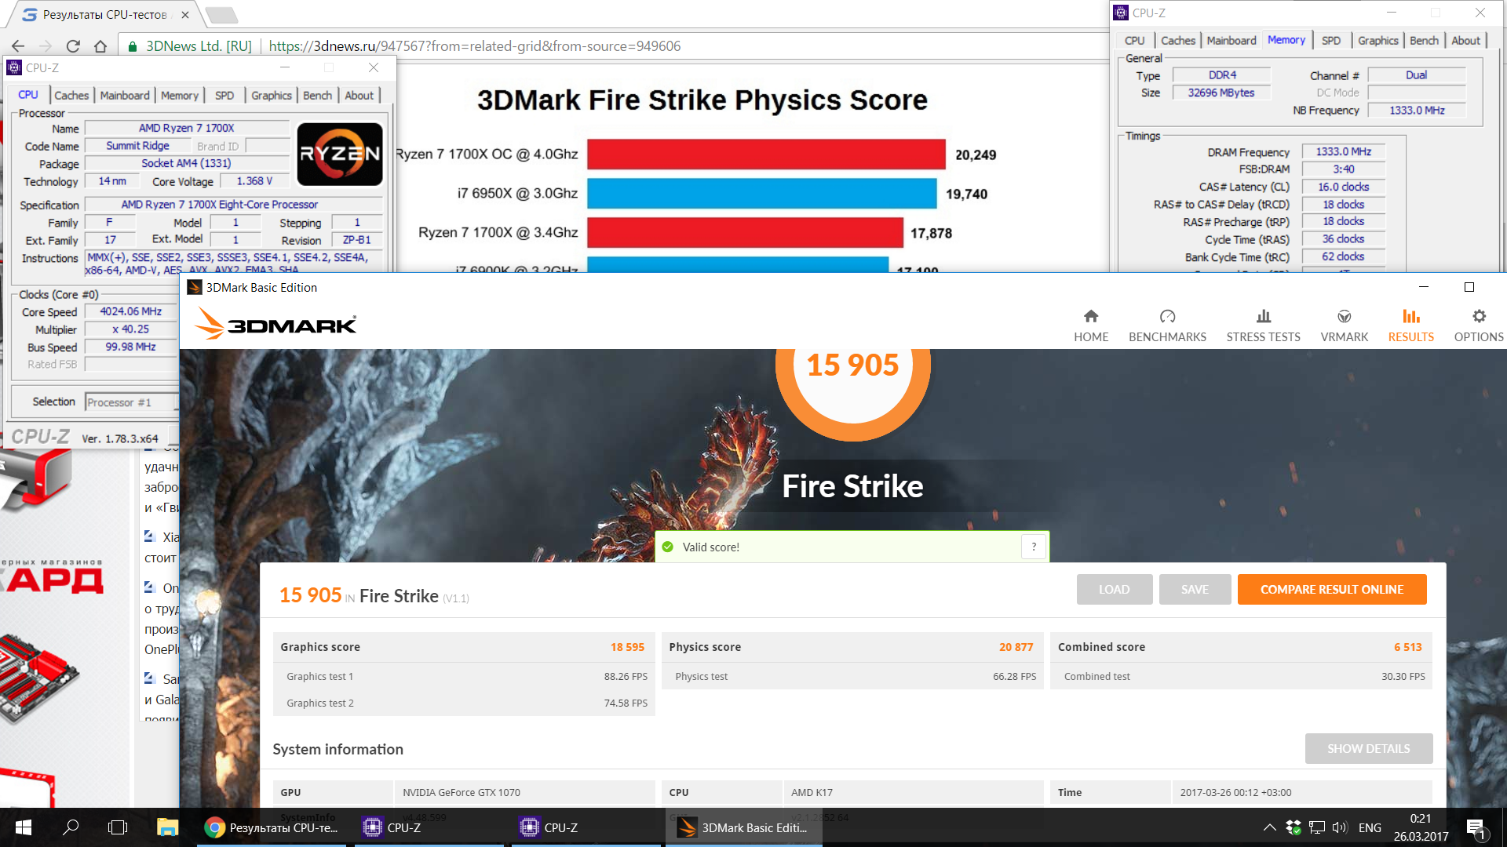1507x847 pixels.
Task: Open File Explorer from taskbar
Action: (167, 827)
